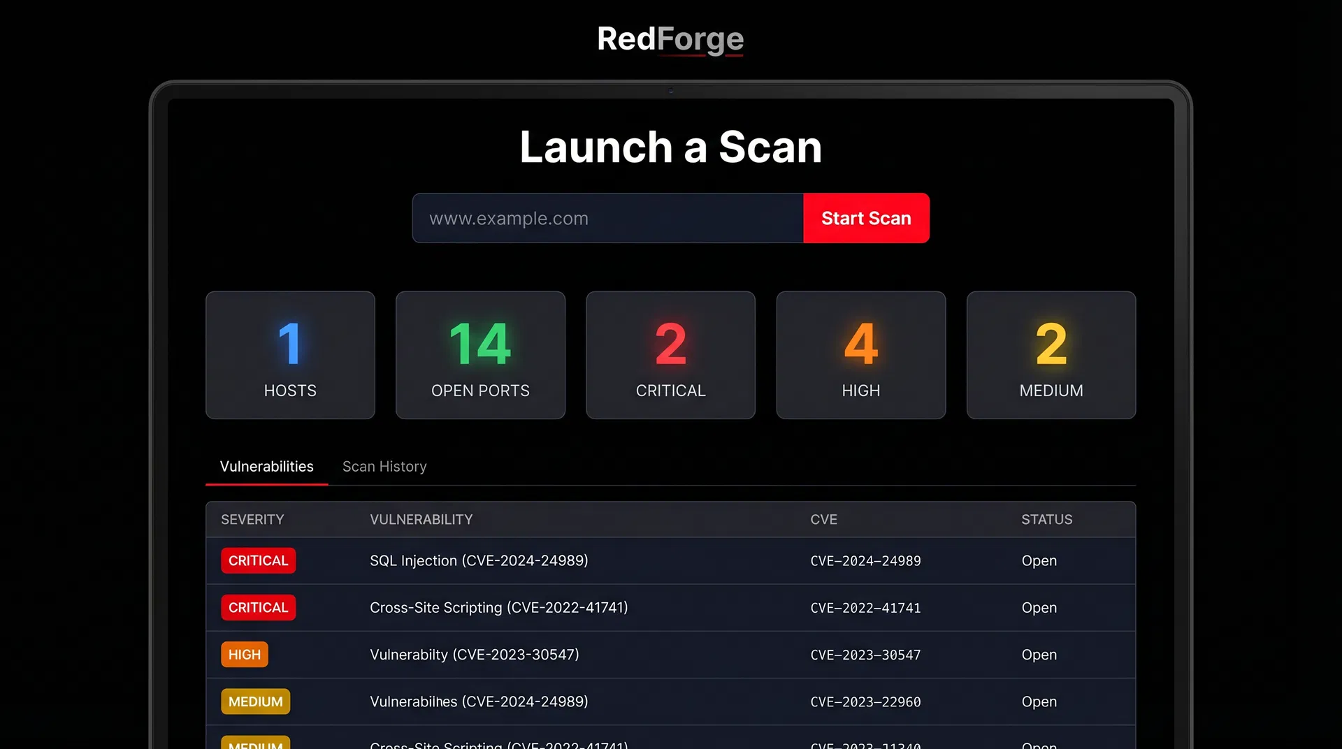The width and height of the screenshot is (1342, 749).
Task: Select the HOSTS stat card
Action: tap(290, 355)
